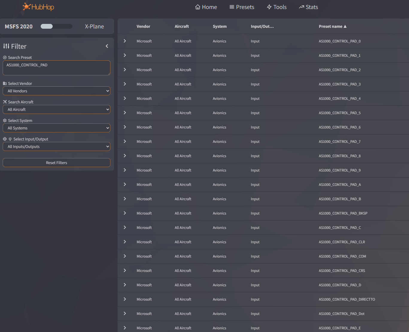Click Input cell in AS1000_CONTROL_PAD_7 row
This screenshot has width=409, height=332.
coord(255,142)
